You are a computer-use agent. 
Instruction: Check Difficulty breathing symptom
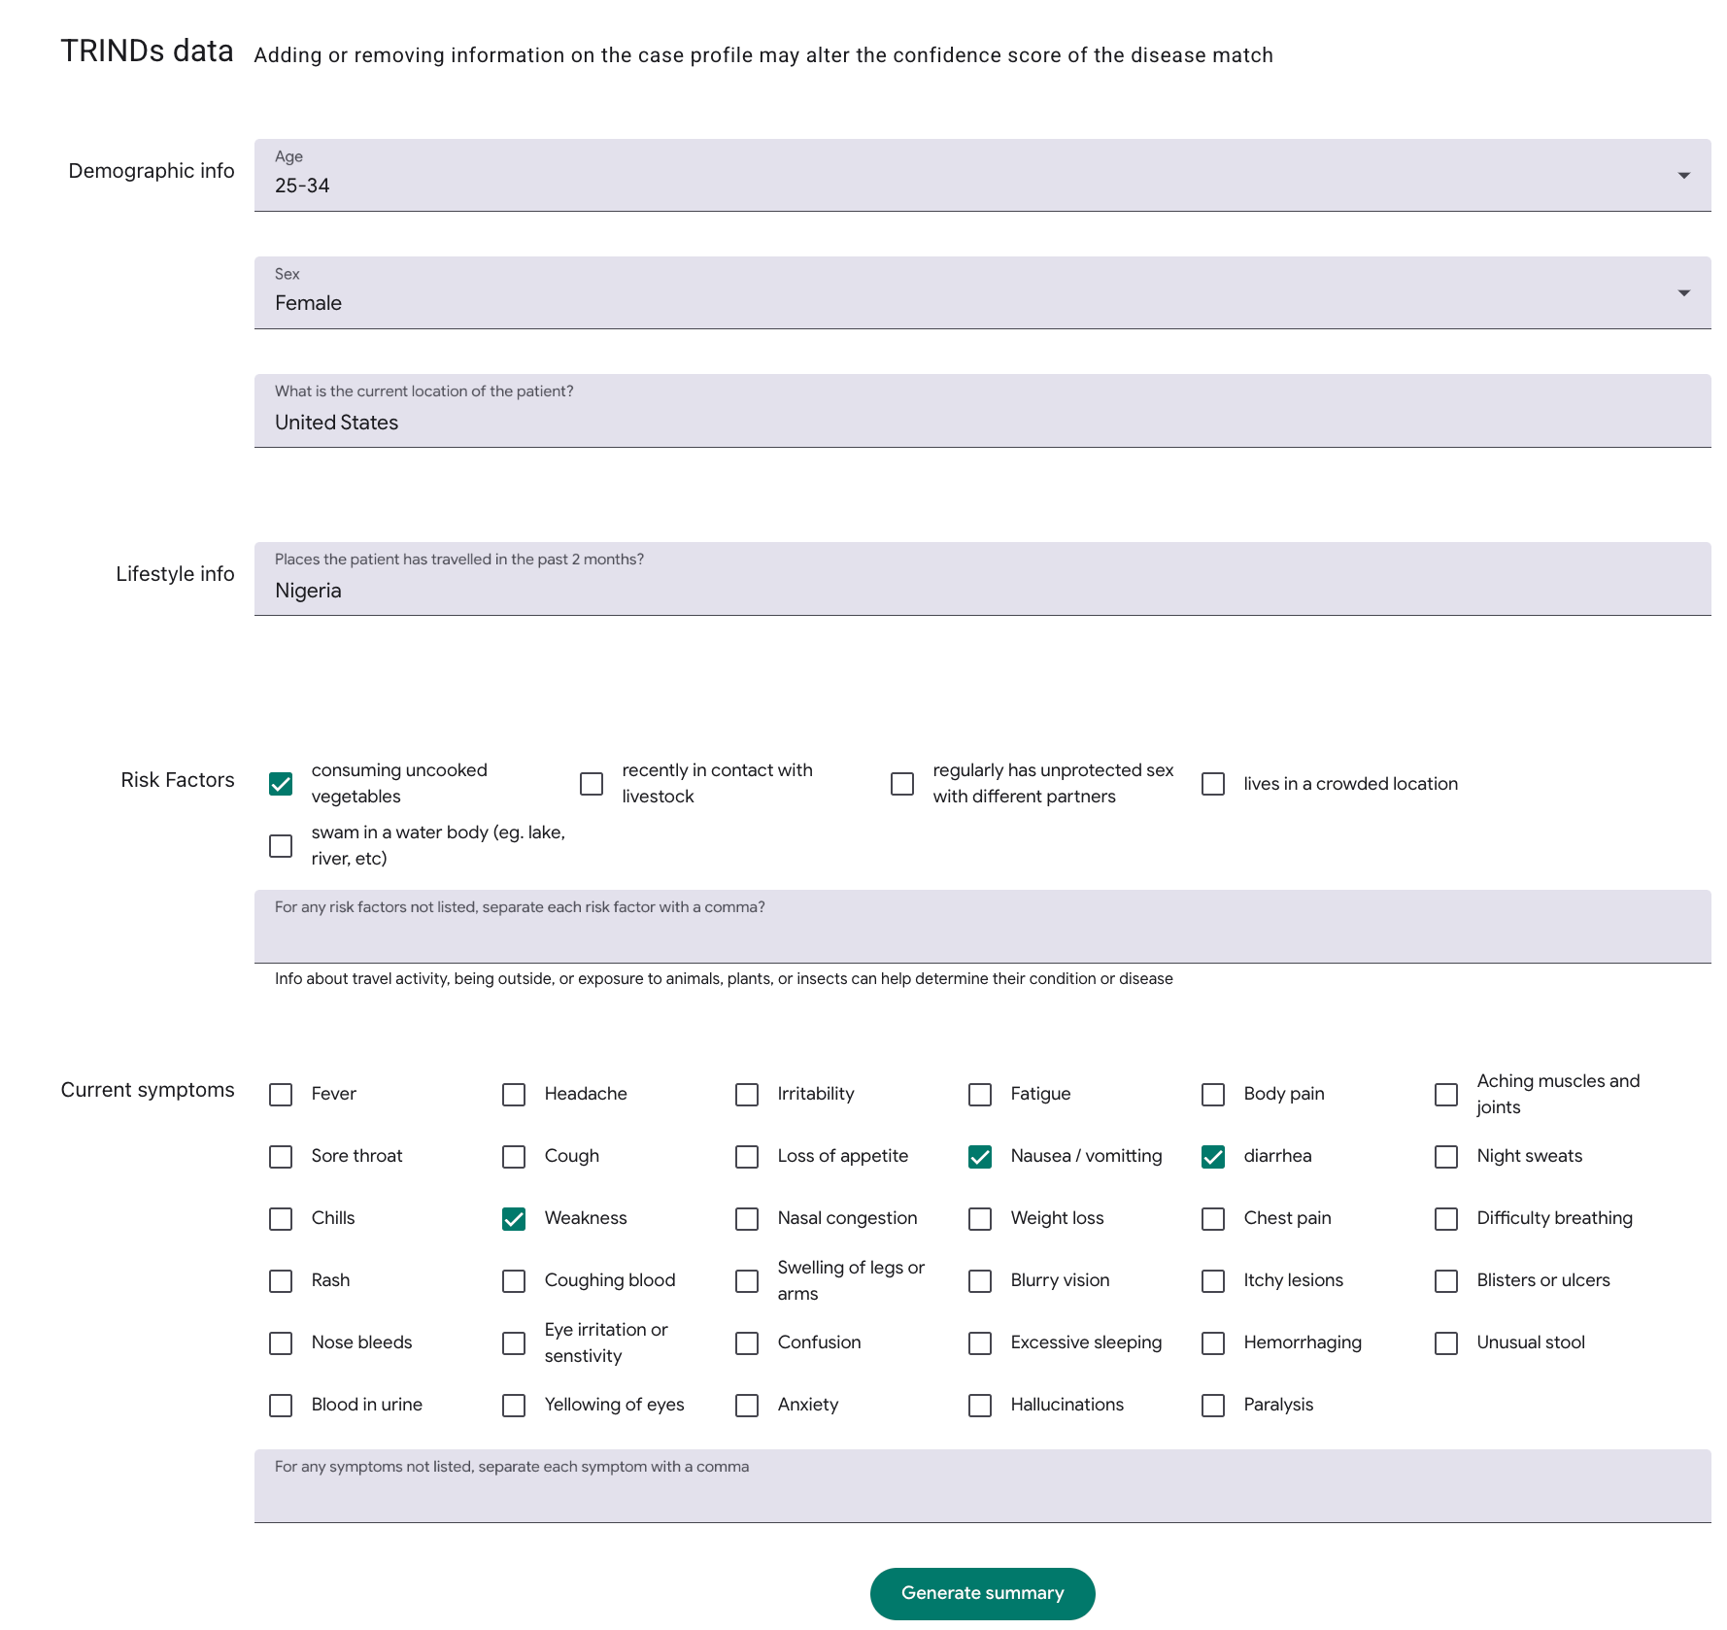click(x=1446, y=1219)
